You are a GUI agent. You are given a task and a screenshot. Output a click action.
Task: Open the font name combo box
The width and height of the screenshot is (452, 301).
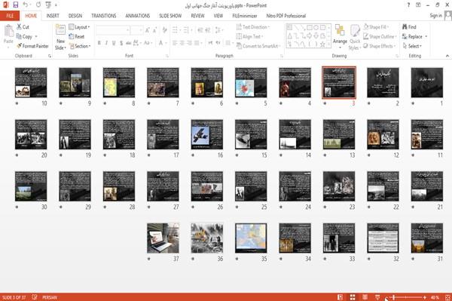[113, 30]
